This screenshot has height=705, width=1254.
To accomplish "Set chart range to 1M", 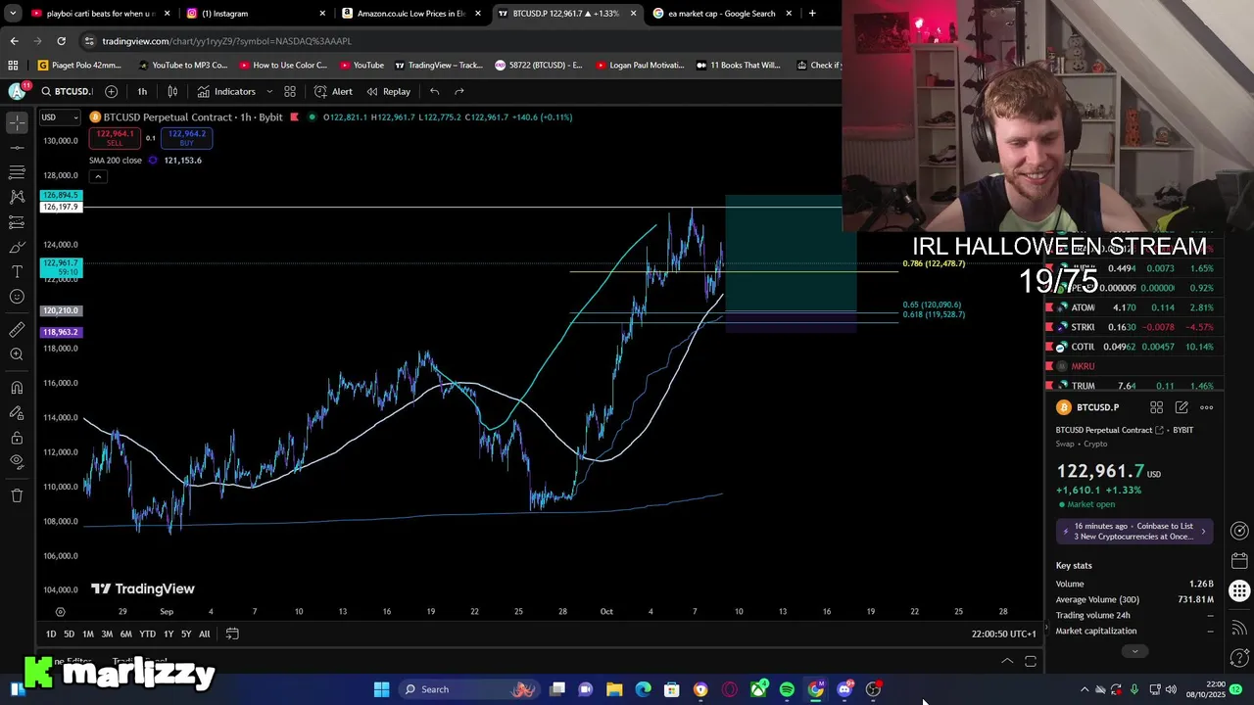I will [x=87, y=634].
